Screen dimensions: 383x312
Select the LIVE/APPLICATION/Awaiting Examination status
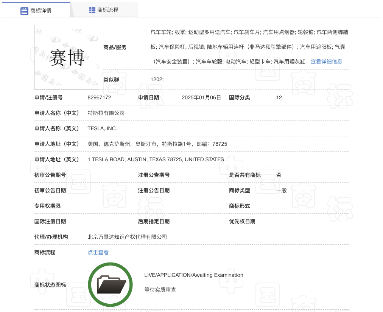pos(194,275)
